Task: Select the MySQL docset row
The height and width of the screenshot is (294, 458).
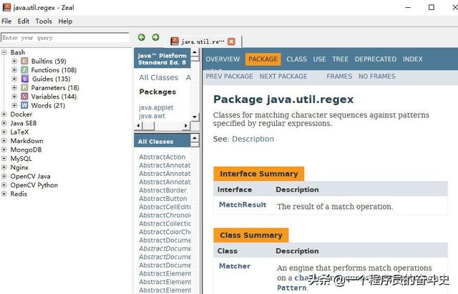Action: point(21,159)
